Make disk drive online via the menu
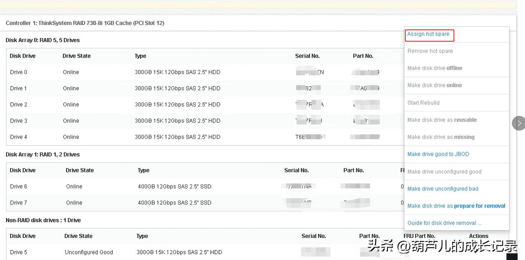The height and width of the screenshot is (260, 525). 434,85
